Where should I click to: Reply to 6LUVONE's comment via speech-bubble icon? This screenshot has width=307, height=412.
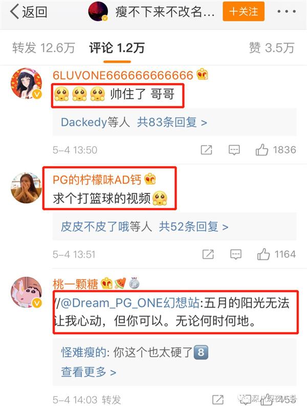(234, 150)
